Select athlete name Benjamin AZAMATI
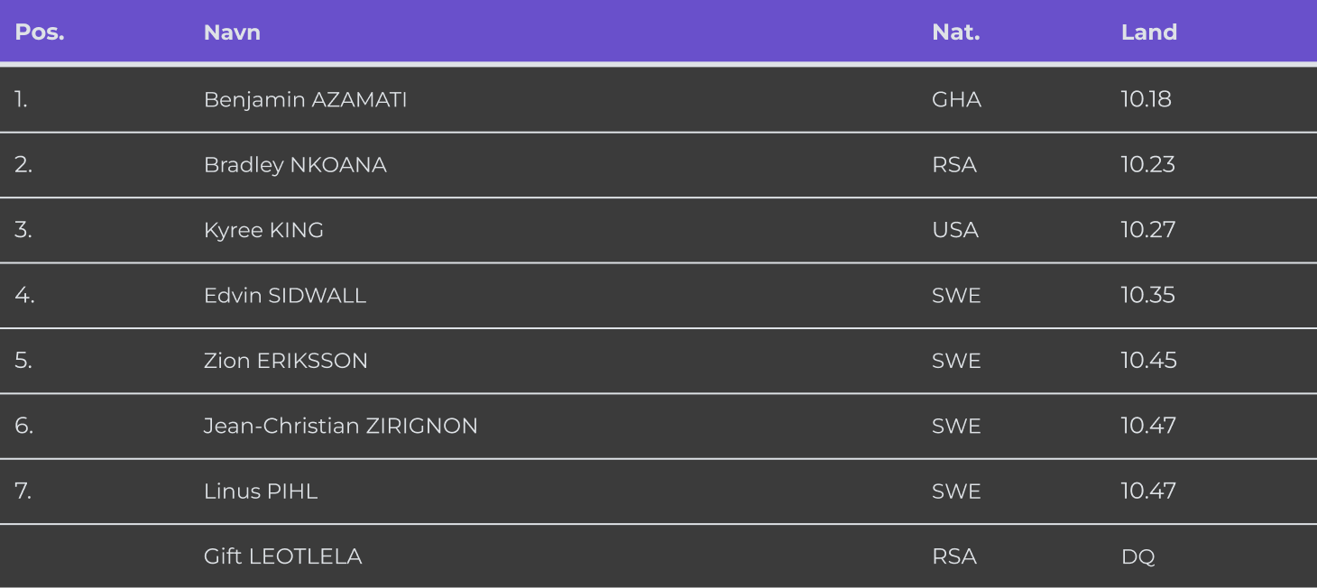The image size is (1317, 588). (305, 99)
